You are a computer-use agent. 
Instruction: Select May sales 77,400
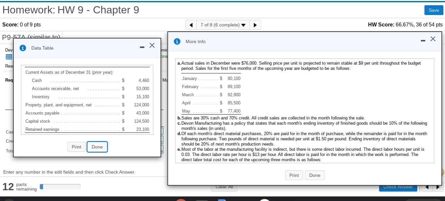point(234,111)
